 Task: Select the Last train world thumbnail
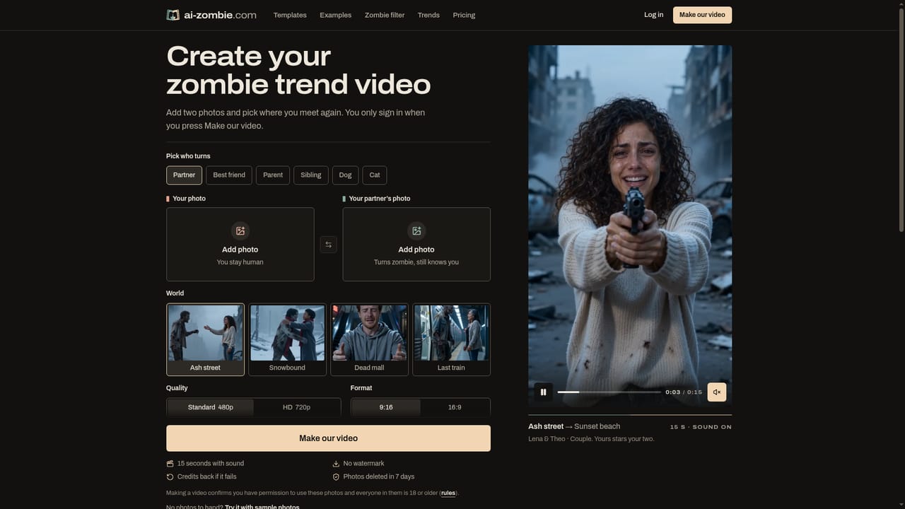pyautogui.click(x=451, y=339)
